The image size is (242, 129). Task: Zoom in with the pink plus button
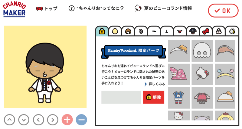point(67,120)
